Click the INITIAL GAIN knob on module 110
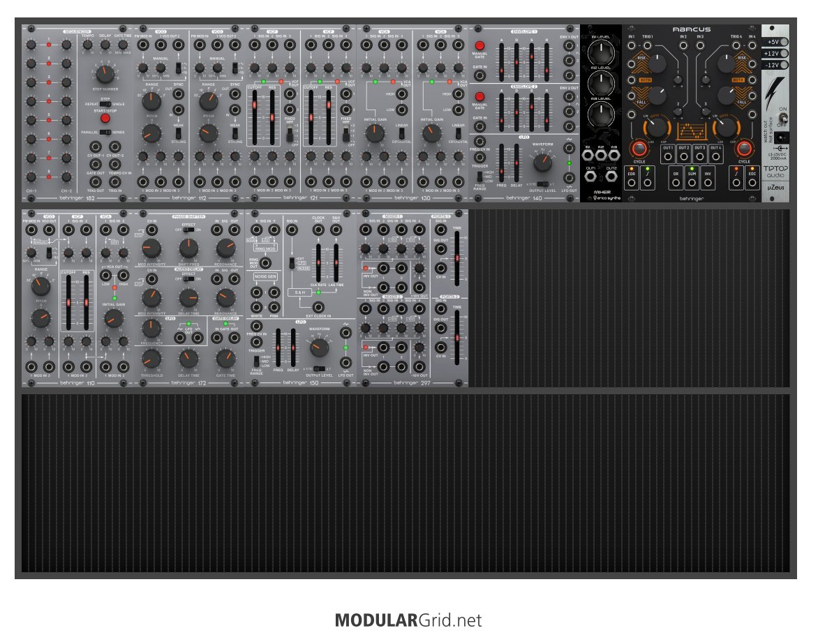Screen dimensions: 818x635 (x=114, y=318)
